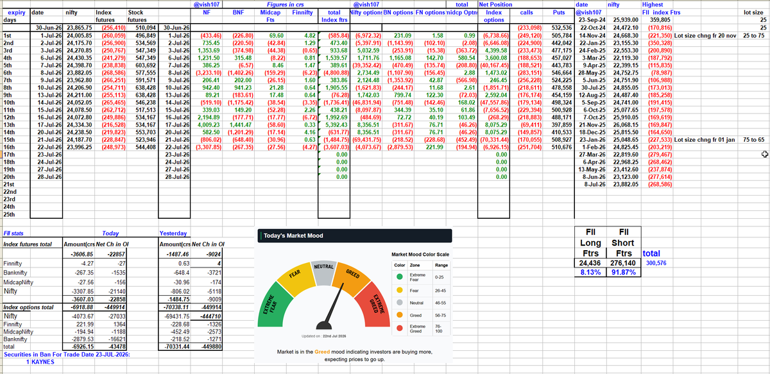Select the 'FII stats' label

(x=13, y=234)
